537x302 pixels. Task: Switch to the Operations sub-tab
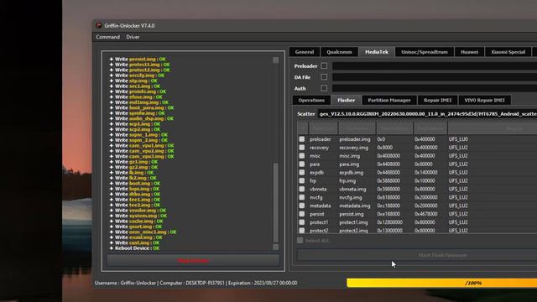pyautogui.click(x=311, y=101)
